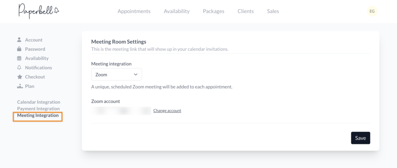This screenshot has width=397, height=168.
Task: Navigate to Clients page
Action: click(245, 11)
